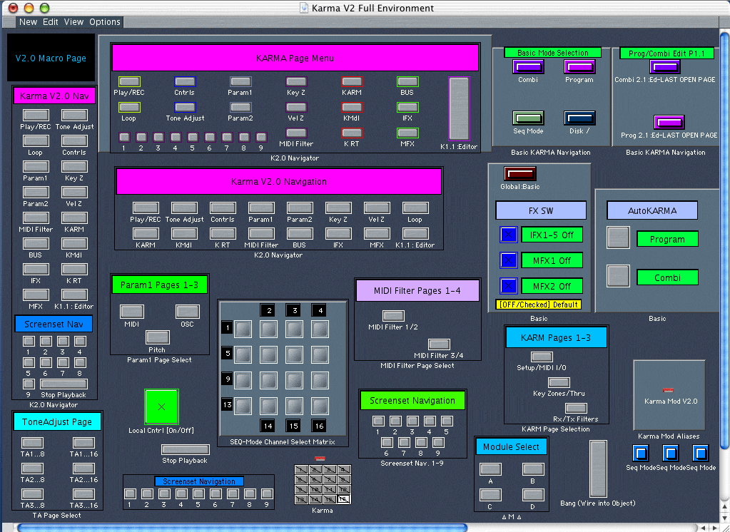Toggle the green Local Cntrl On/Off switch

click(161, 406)
